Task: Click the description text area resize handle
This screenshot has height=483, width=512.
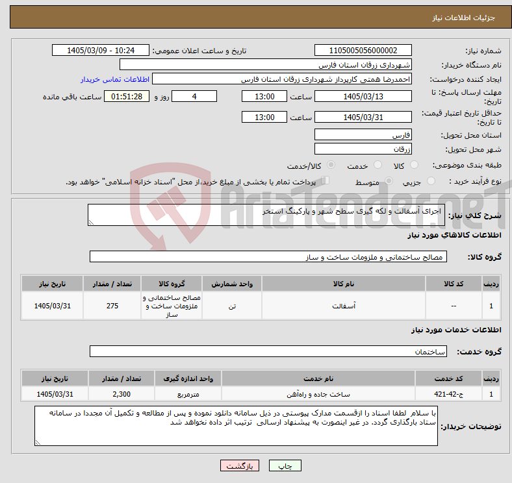Action: click(x=91, y=222)
